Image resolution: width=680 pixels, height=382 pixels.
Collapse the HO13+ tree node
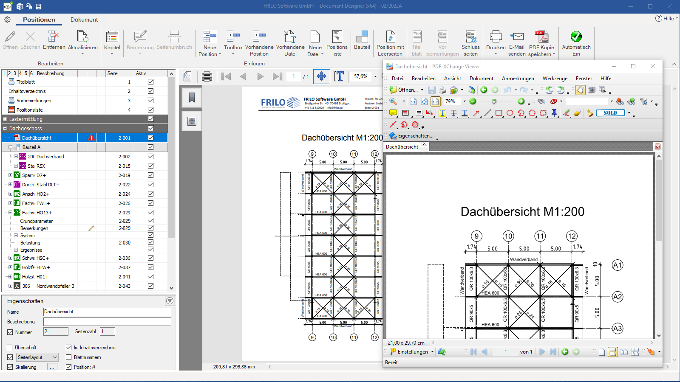(x=10, y=213)
